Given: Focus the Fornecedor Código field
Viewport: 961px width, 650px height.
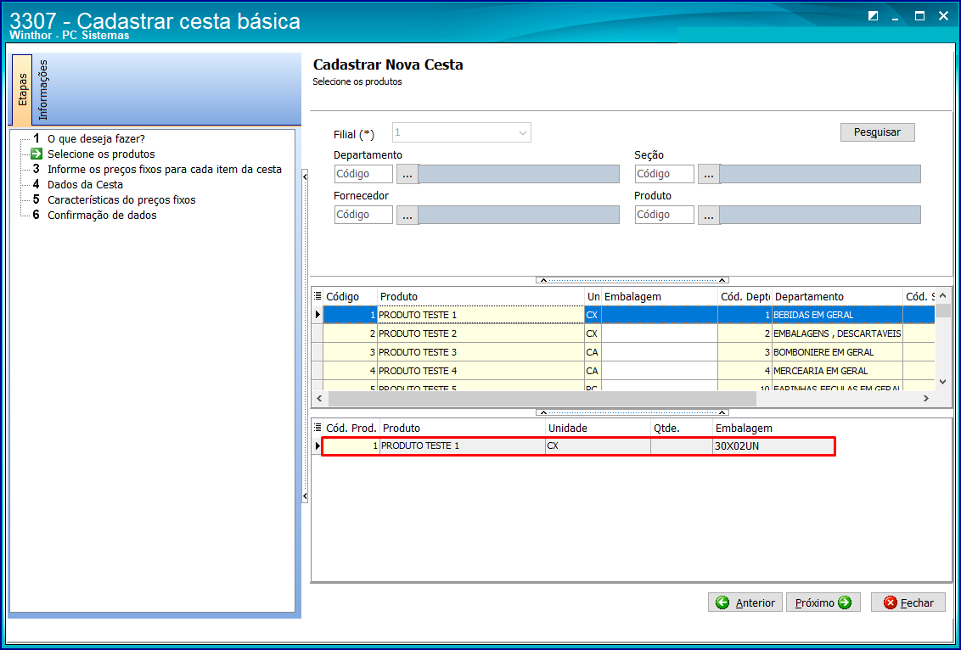Looking at the screenshot, I should pos(363,215).
